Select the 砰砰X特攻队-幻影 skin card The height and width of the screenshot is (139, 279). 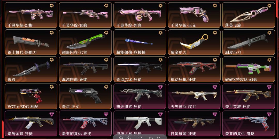[249, 69]
